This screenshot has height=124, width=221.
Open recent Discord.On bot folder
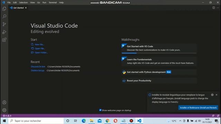38,66
